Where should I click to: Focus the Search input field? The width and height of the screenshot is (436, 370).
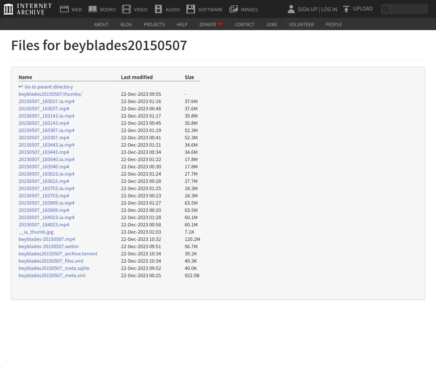point(404,9)
